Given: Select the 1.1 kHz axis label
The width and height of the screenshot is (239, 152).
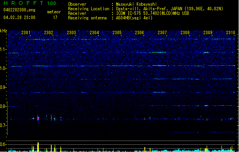Looking at the screenshot, I should click(x=3, y=49).
